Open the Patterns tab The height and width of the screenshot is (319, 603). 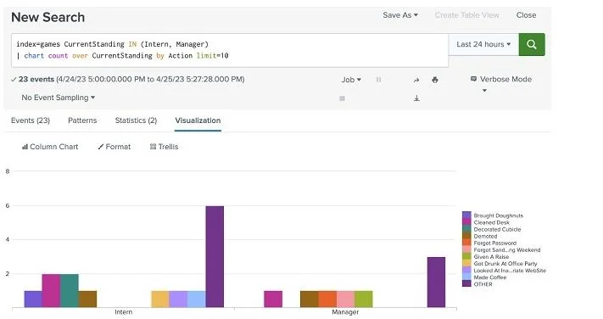click(x=82, y=120)
